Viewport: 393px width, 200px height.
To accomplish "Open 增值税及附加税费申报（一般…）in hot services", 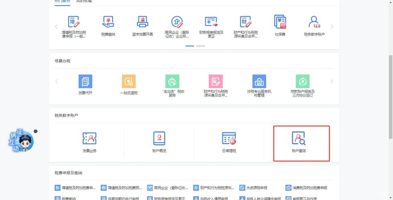I will 74,27.
